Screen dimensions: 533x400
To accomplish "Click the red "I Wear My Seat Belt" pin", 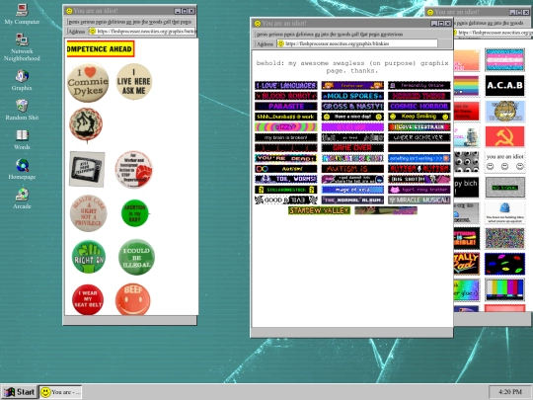I will 88,299.
